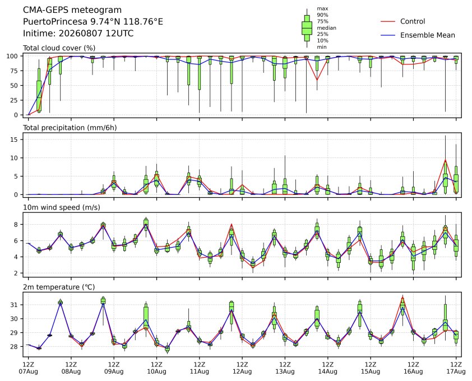Image resolution: width=472 pixels, height=381 pixels.
Task: Click the '12Z 10Aug' x-axis label
Action: tap(156, 368)
